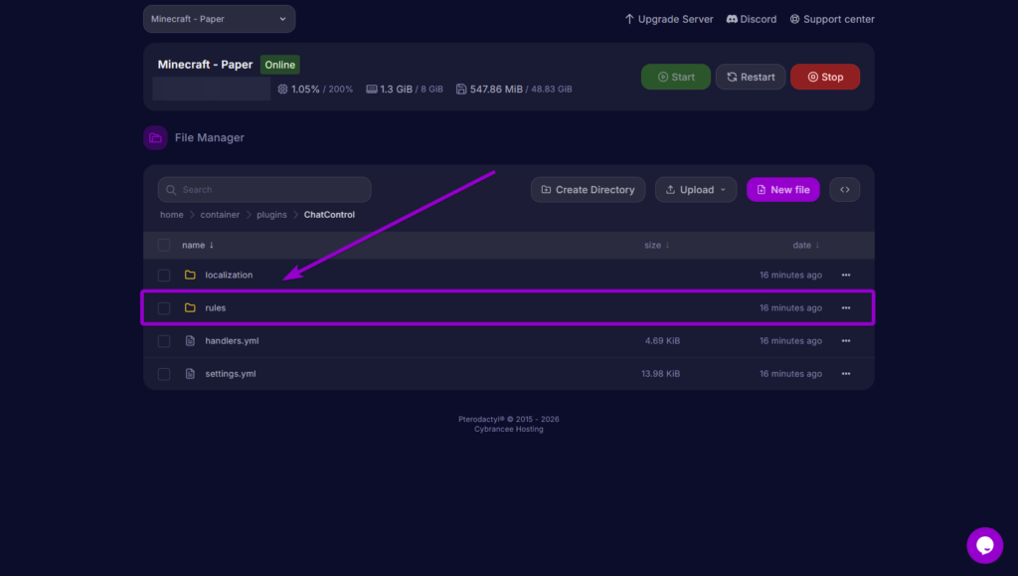This screenshot has height=576, width=1018.
Task: Open the code editor icon
Action: point(844,189)
